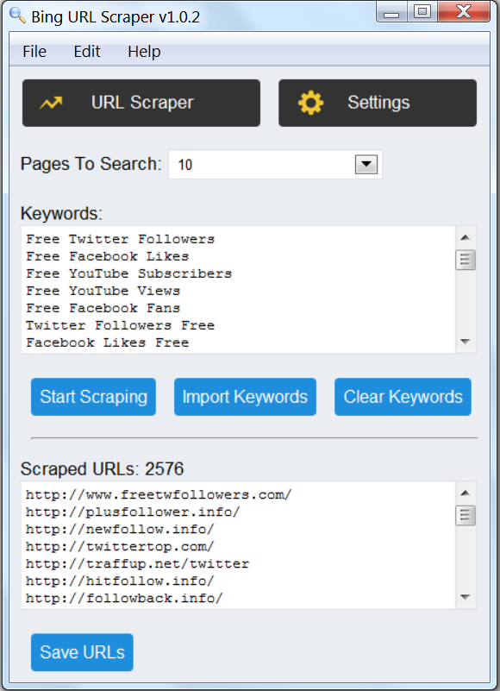
Task: Switch to the Settings view
Action: pyautogui.click(x=377, y=102)
